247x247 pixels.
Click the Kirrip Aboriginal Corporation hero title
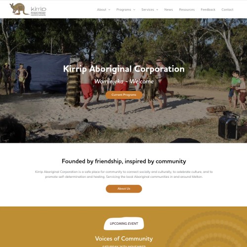point(124,69)
